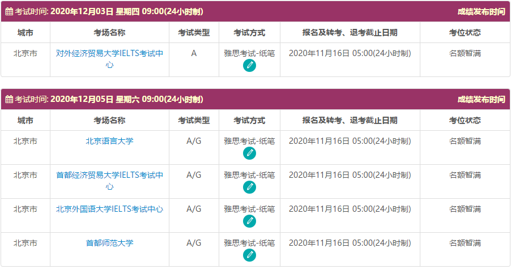Click the 考试类型 A cell in the 对外经济贸易大学 row
This screenshot has width=511, height=269.
194,53
